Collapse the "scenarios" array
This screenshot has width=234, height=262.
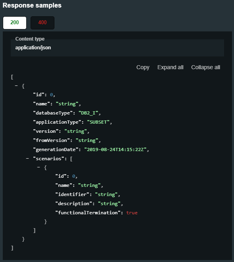tap(27, 158)
